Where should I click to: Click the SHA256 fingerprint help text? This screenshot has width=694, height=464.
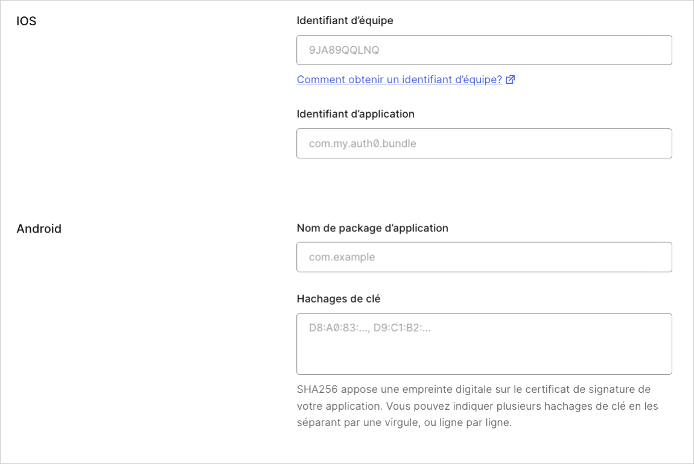pyautogui.click(x=477, y=406)
